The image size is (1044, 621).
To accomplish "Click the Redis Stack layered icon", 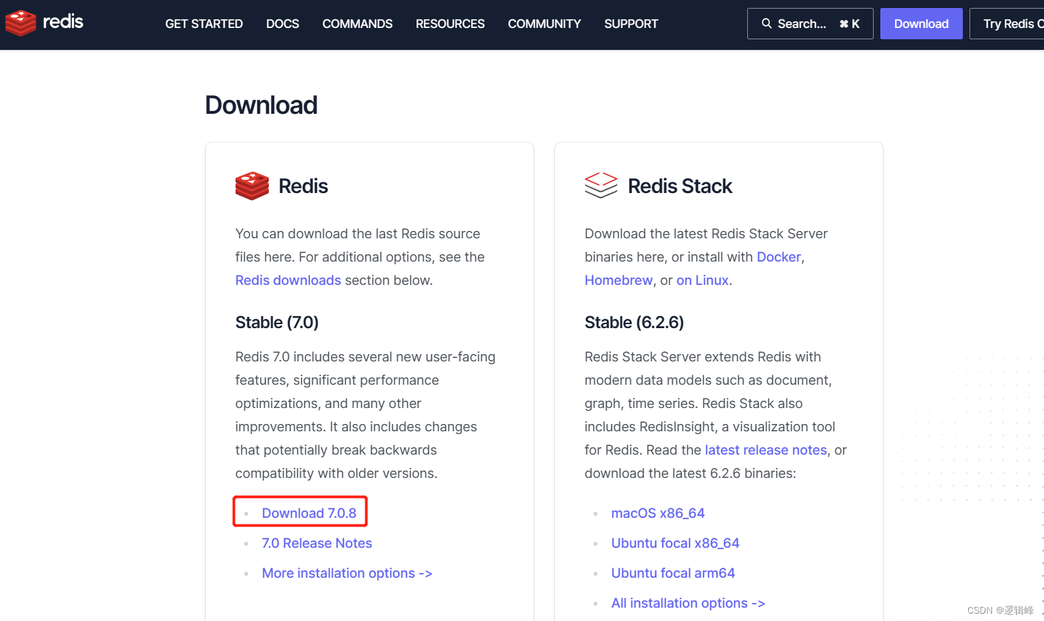I will (601, 185).
